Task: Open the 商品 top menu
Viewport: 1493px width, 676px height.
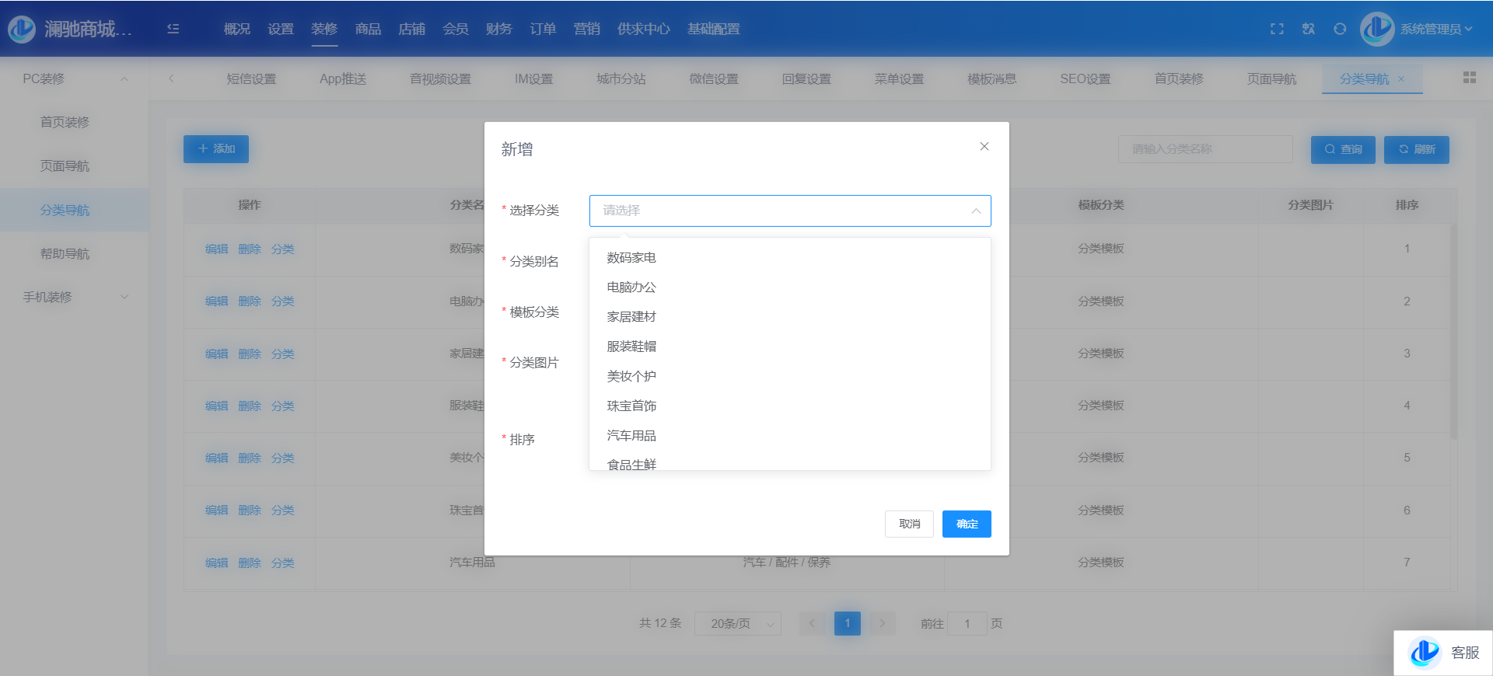Action: pyautogui.click(x=368, y=29)
